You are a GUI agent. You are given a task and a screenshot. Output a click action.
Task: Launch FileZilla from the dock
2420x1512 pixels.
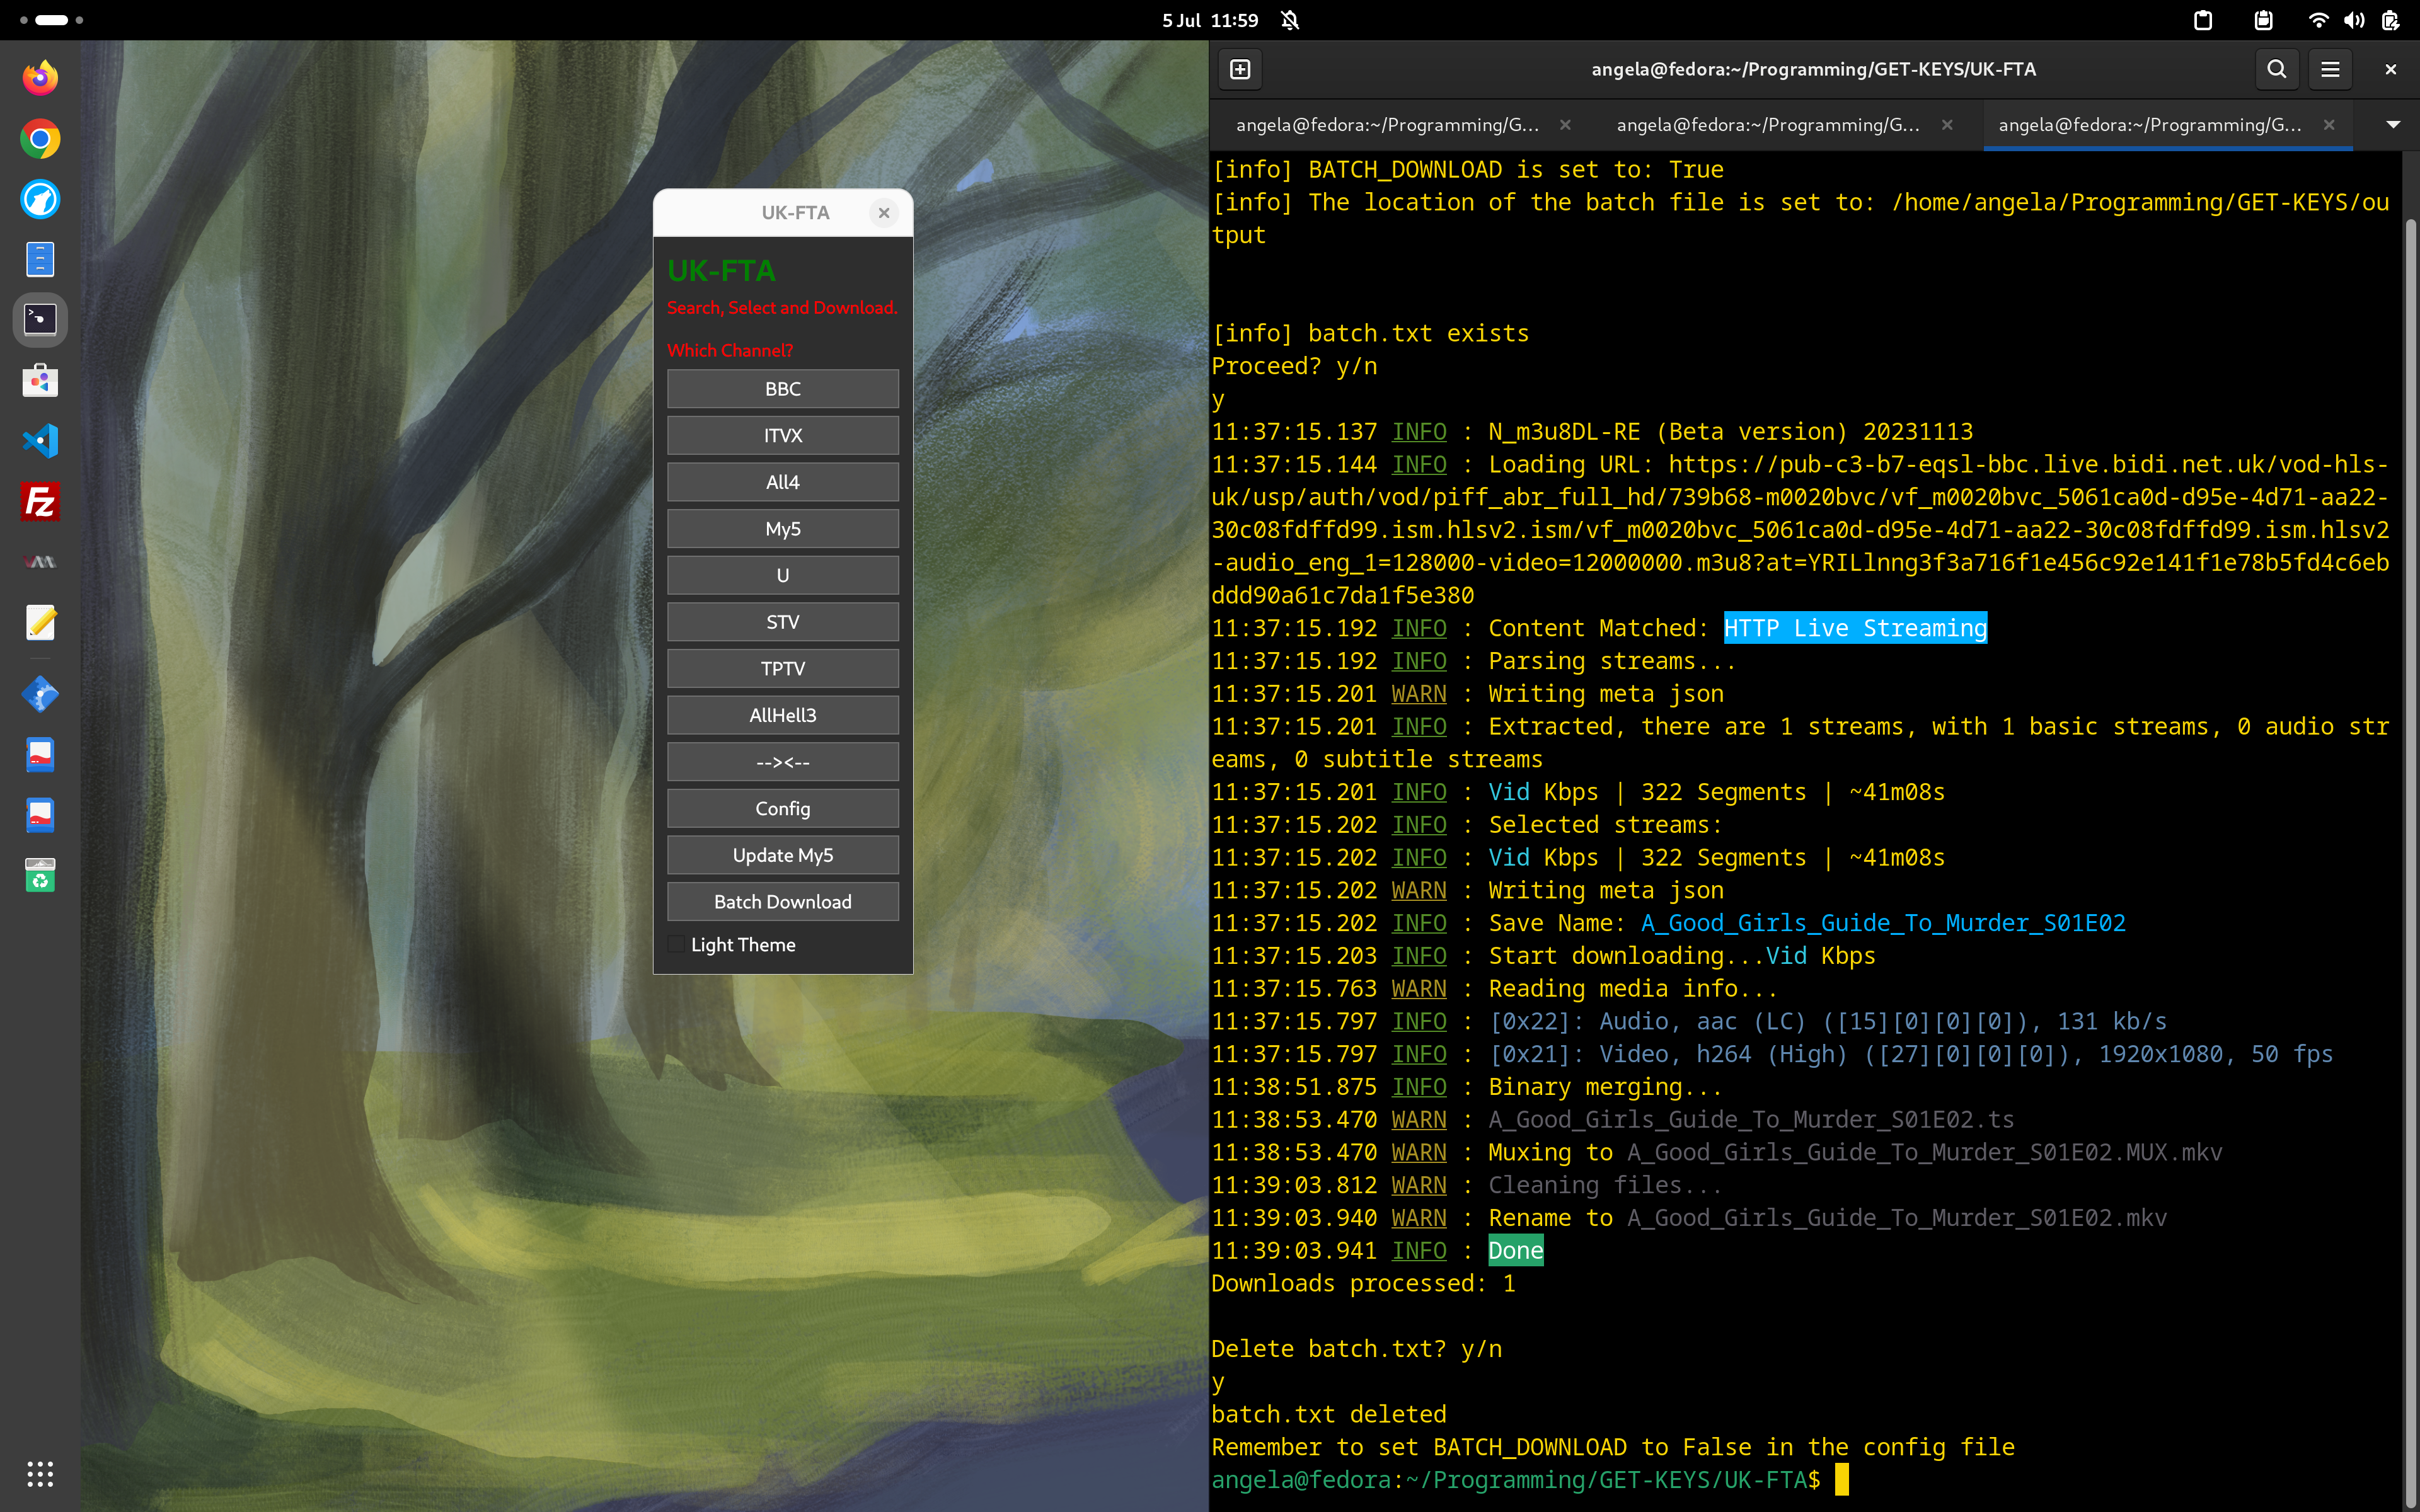coord(40,502)
